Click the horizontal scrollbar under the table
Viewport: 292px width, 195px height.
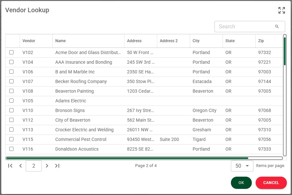point(127,158)
